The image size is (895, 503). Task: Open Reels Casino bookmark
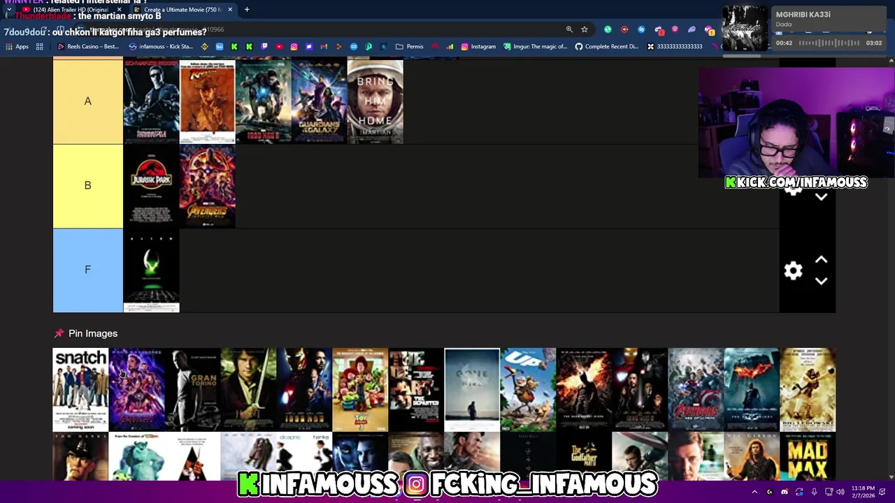[88, 47]
